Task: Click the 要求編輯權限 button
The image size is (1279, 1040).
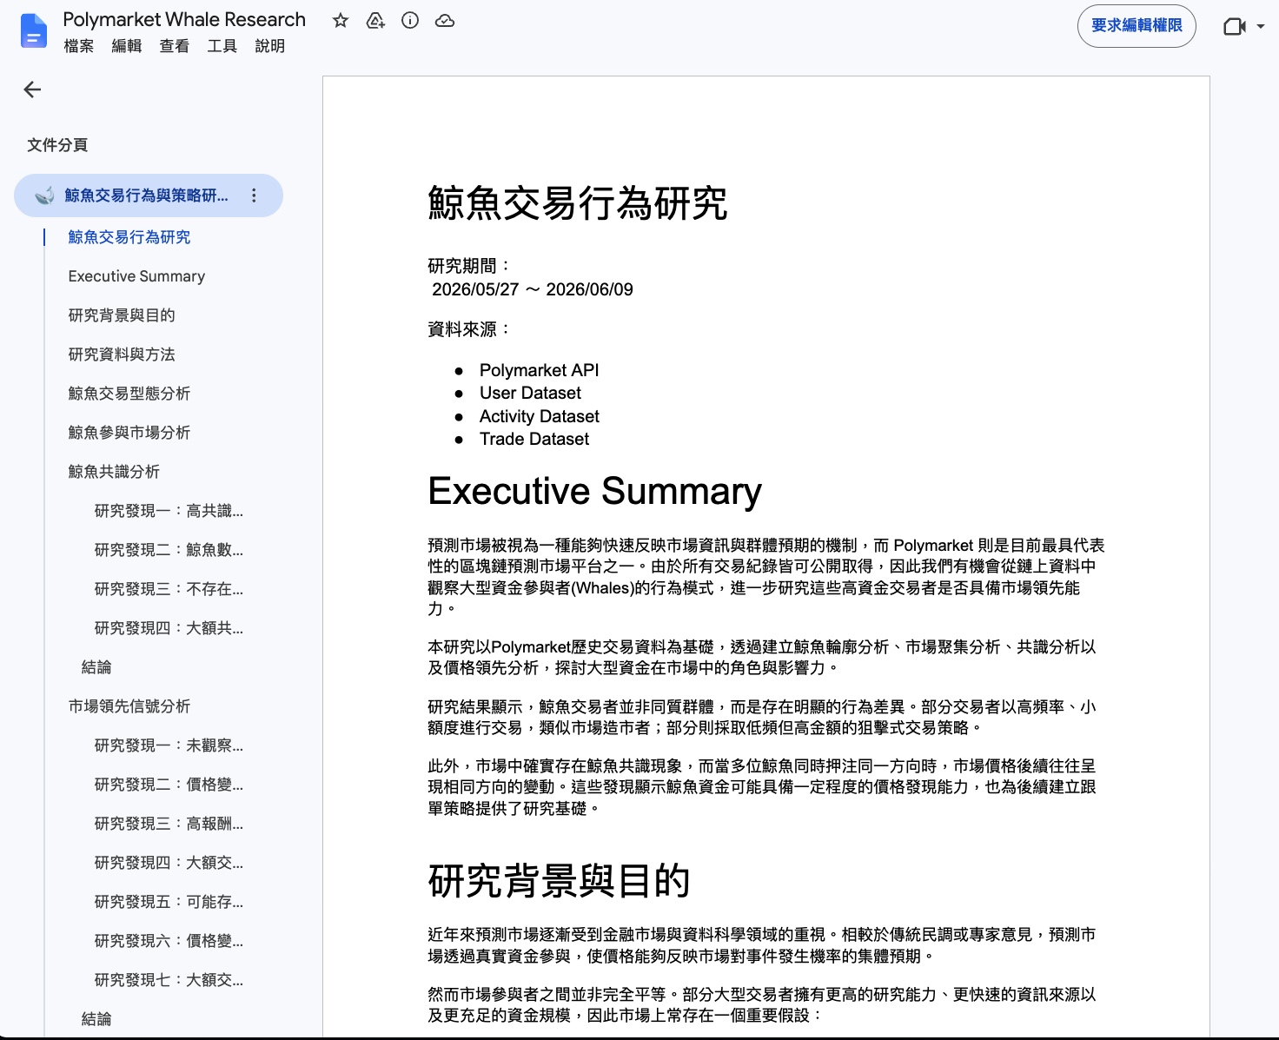Action: [1137, 26]
